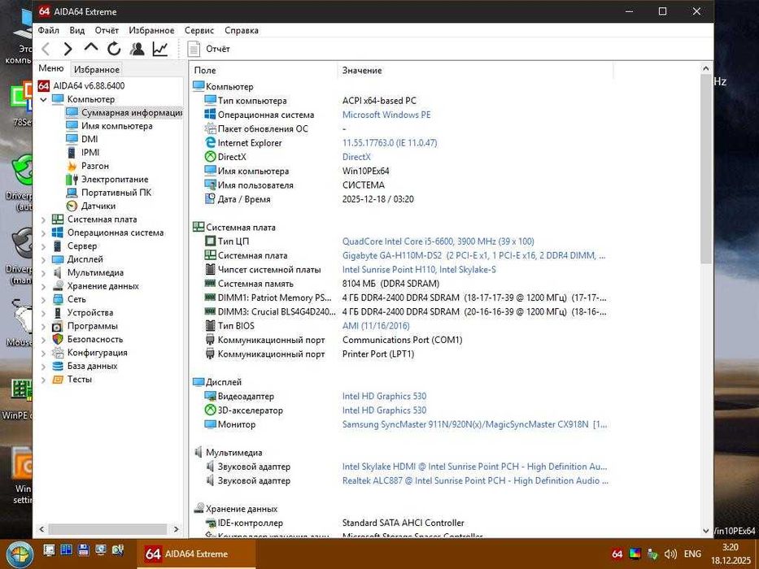Viewport: 759px width, 569px height.
Task: Select the Имя компьютера tree item icon
Action: [x=72, y=126]
